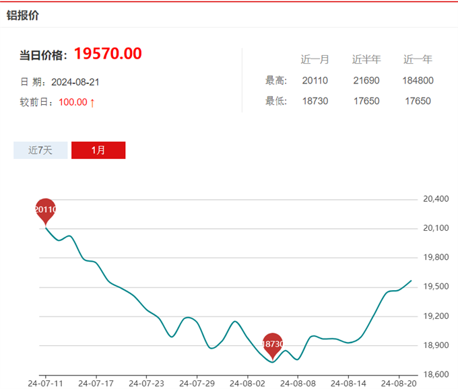Select the 近一月 column header

(315, 60)
